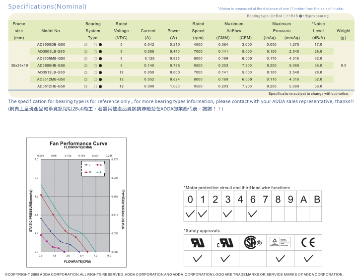
Task: Click the checkmark under function 6
Action: (x=252, y=213)
